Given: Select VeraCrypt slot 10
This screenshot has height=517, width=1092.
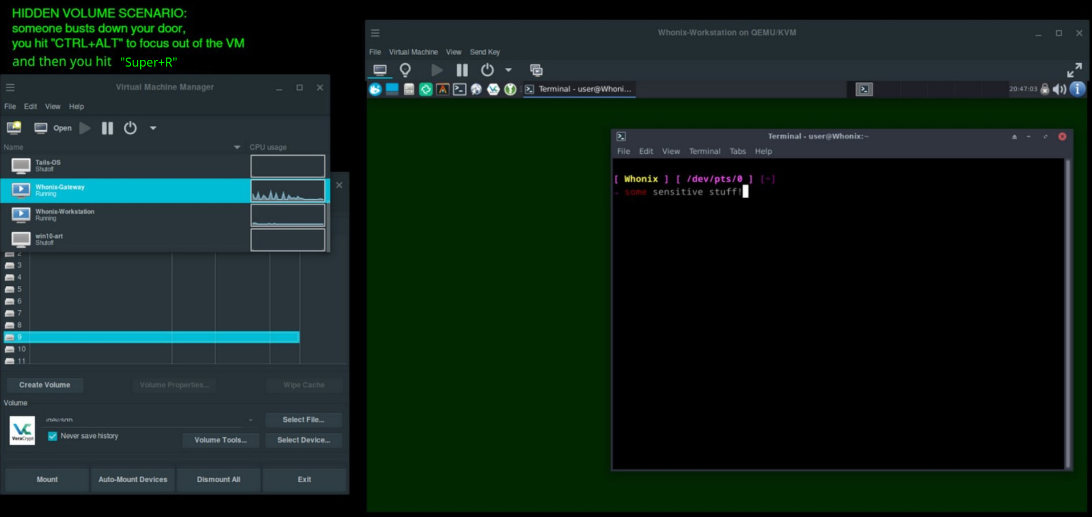Looking at the screenshot, I should [152, 349].
